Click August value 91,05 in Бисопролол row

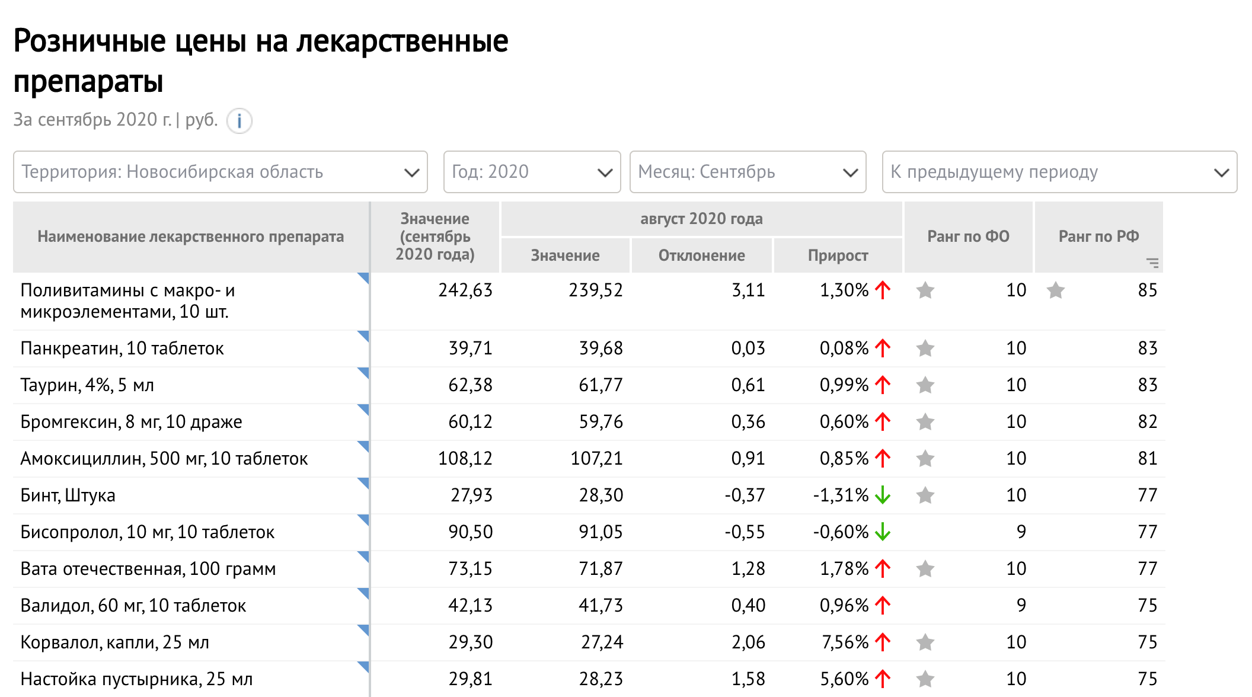[601, 532]
